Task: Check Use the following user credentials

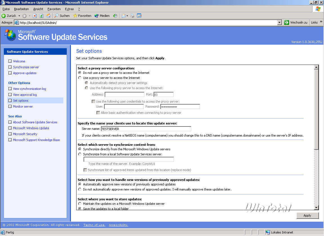Action: point(93,101)
